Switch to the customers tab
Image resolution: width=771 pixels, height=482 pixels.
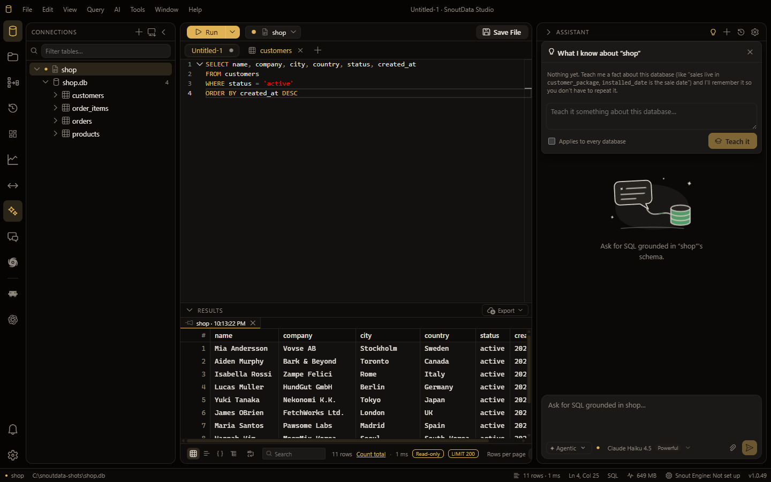pyautogui.click(x=276, y=50)
